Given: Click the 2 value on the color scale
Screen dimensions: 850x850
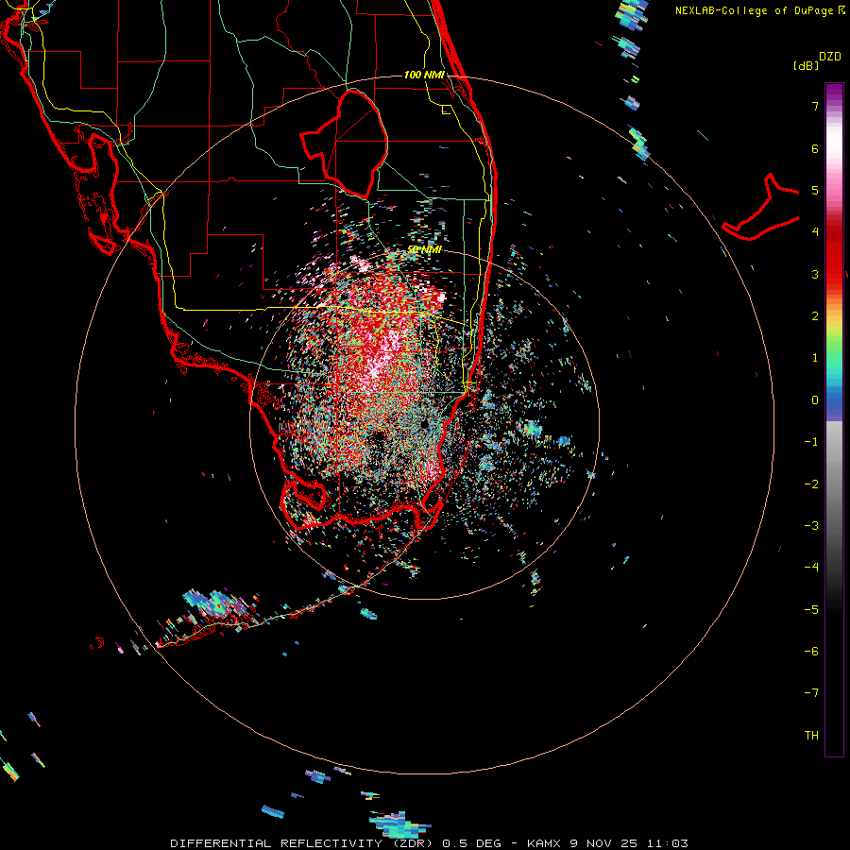Looking at the screenshot, I should coord(815,316).
